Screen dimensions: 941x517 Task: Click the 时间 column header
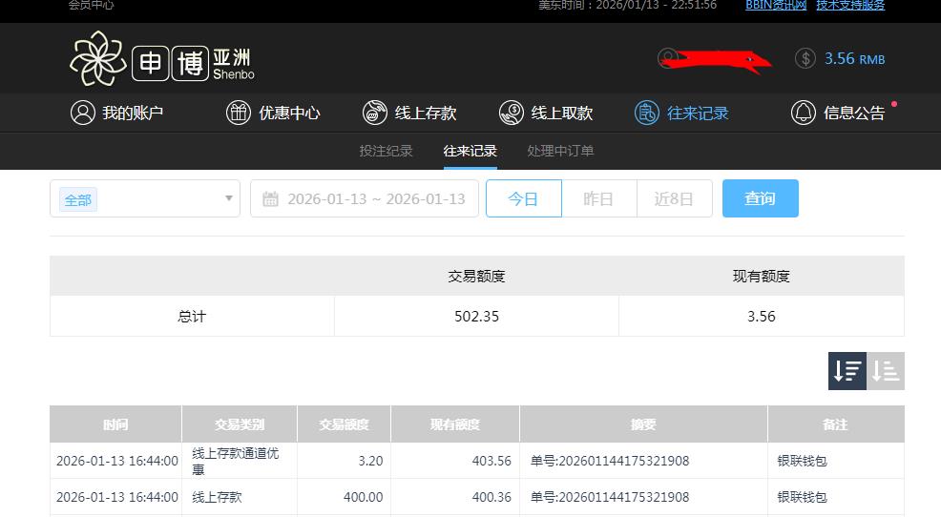pos(115,424)
